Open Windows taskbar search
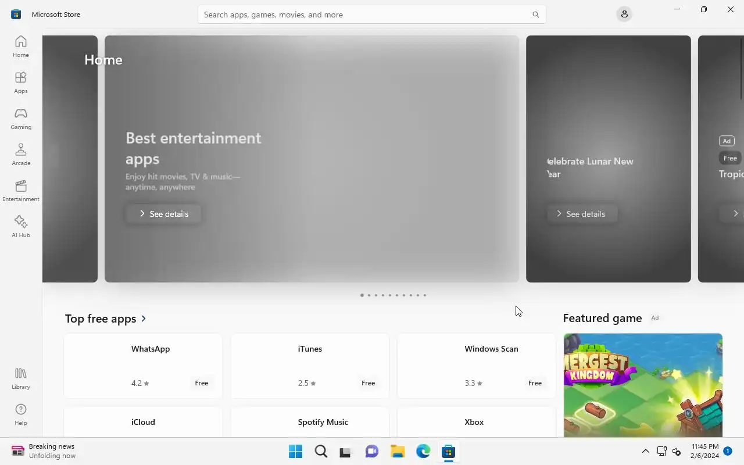The height and width of the screenshot is (465, 744). [x=321, y=452]
